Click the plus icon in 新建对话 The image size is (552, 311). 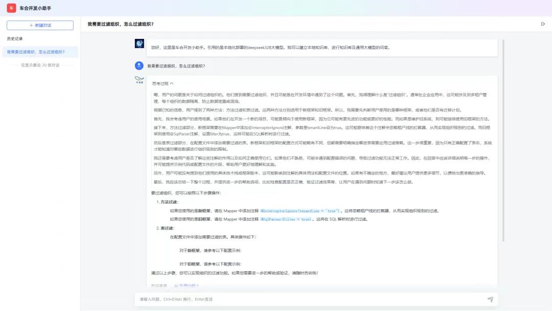point(31,25)
